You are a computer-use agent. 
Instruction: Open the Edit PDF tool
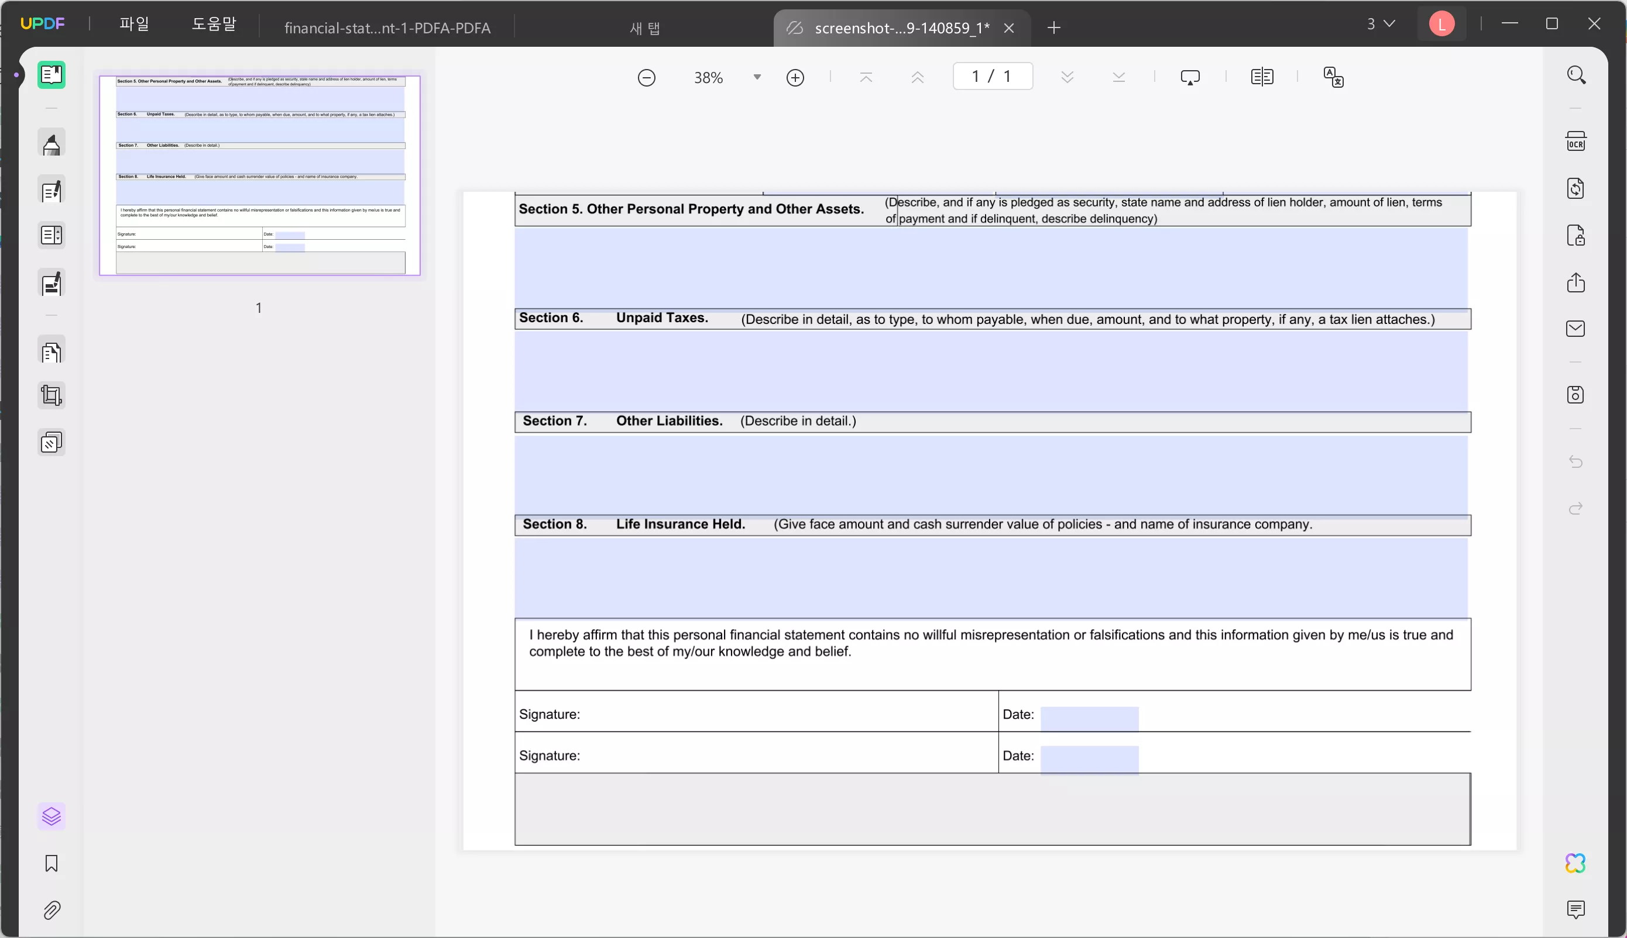52,190
